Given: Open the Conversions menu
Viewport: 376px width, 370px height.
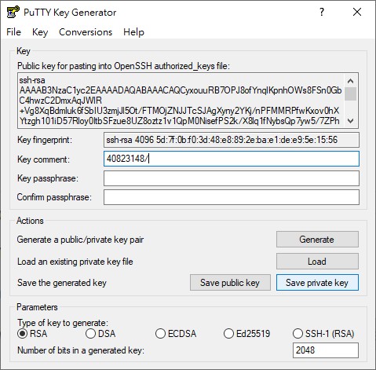Looking at the screenshot, I should (86, 32).
